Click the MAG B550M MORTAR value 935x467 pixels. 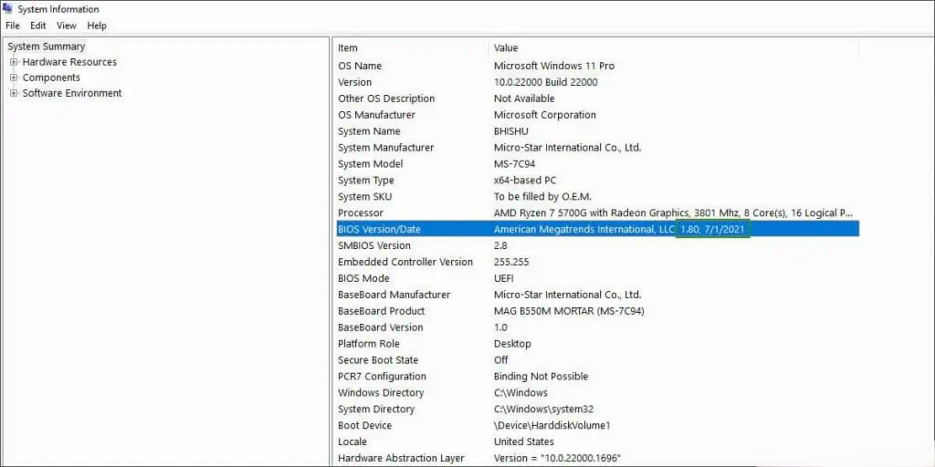(569, 312)
